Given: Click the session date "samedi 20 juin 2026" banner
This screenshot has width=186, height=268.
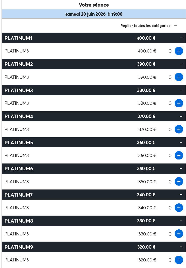Looking at the screenshot, I should [94, 14].
